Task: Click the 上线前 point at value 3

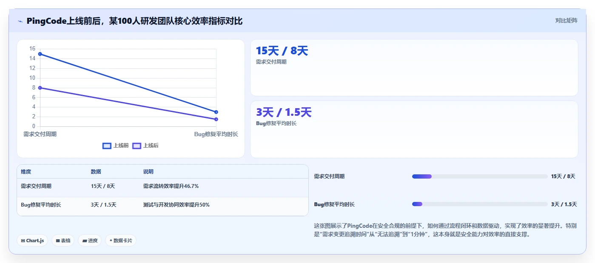Action: pos(216,112)
